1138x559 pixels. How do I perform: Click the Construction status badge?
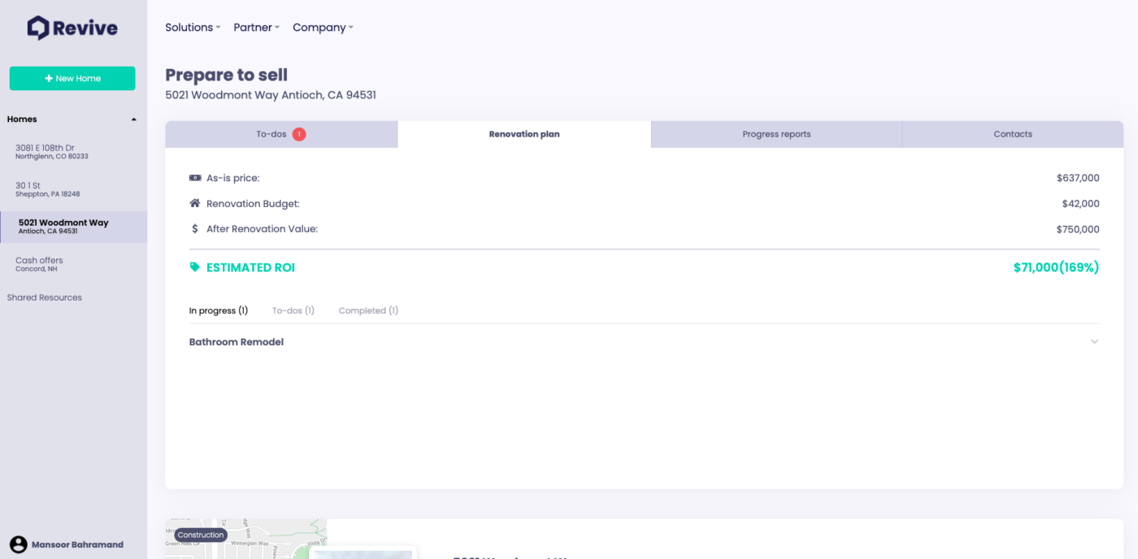(x=200, y=535)
